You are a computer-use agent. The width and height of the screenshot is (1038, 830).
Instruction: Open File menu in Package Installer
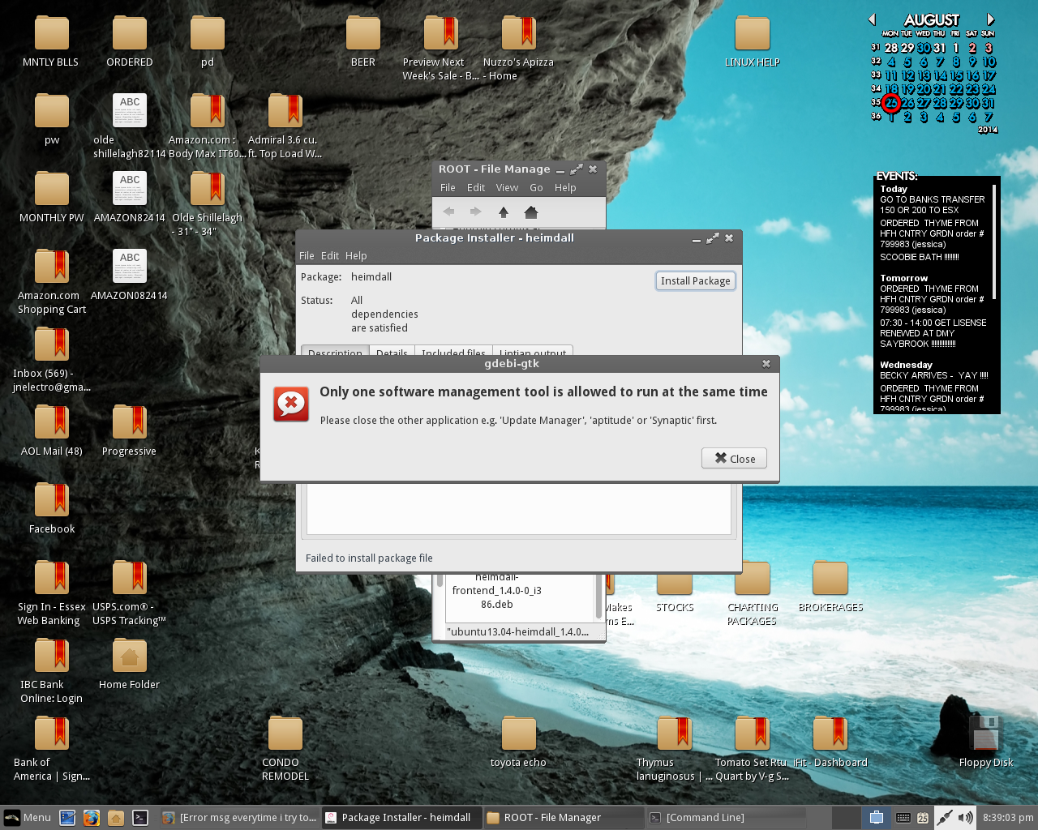point(307,255)
